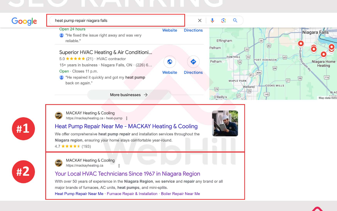Click Superior HVAC reviewer avatar icon

pyautogui.click(x=61, y=77)
